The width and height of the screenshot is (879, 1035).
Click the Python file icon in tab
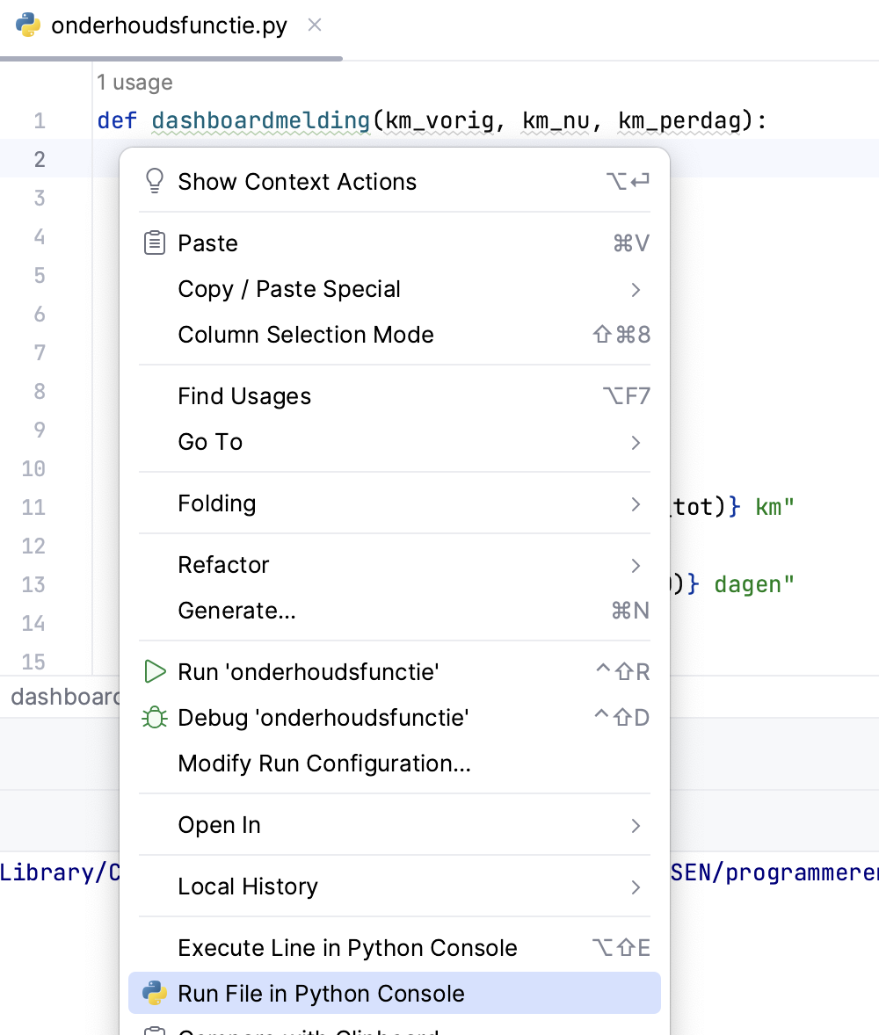[x=28, y=25]
